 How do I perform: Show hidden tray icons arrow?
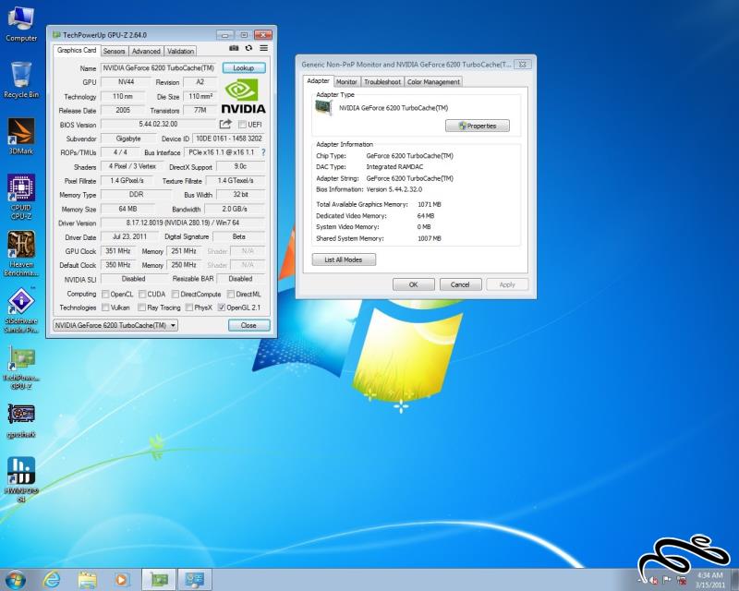641,580
